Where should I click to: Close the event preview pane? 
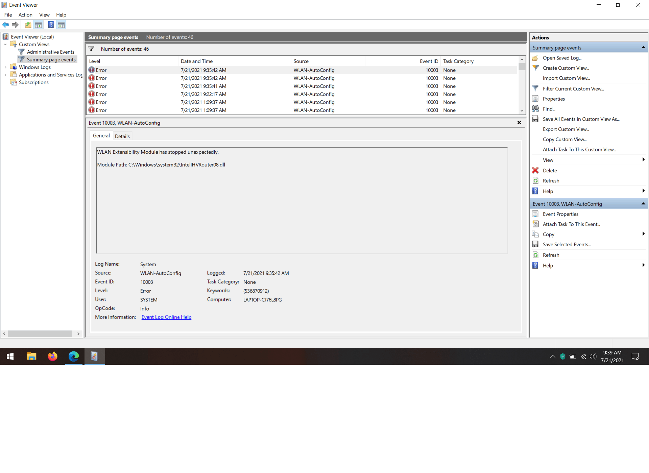(519, 123)
